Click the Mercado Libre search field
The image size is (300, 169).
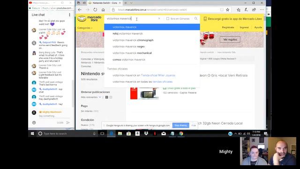pyautogui.click(x=132, y=19)
